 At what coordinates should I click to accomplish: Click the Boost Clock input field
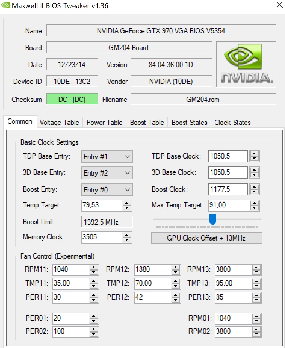pos(228,189)
